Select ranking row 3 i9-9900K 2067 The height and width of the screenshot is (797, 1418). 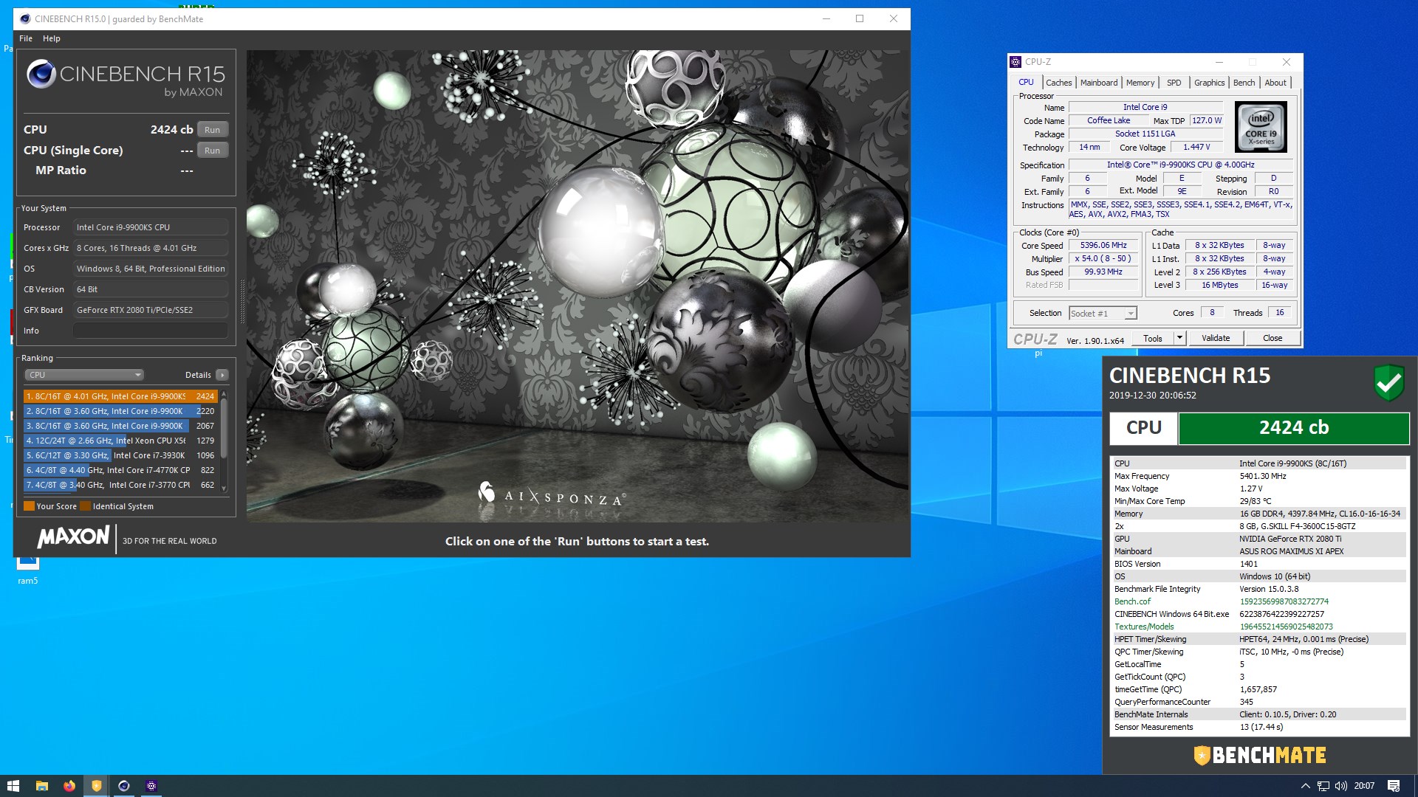pos(120,426)
